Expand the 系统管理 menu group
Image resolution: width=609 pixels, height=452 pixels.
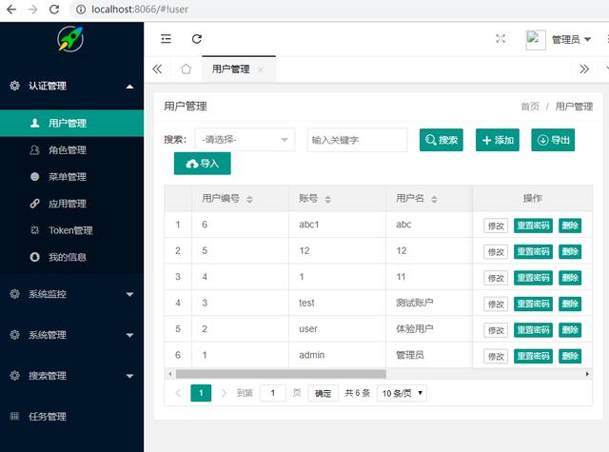[x=72, y=335]
